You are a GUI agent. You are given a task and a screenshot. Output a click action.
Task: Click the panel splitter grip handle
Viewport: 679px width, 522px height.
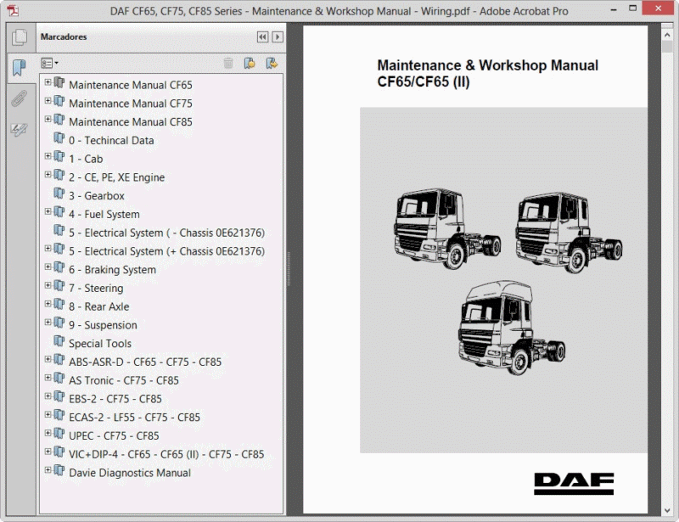(x=289, y=268)
